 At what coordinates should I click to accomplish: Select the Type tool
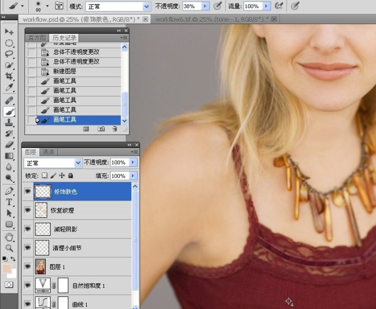(9, 202)
